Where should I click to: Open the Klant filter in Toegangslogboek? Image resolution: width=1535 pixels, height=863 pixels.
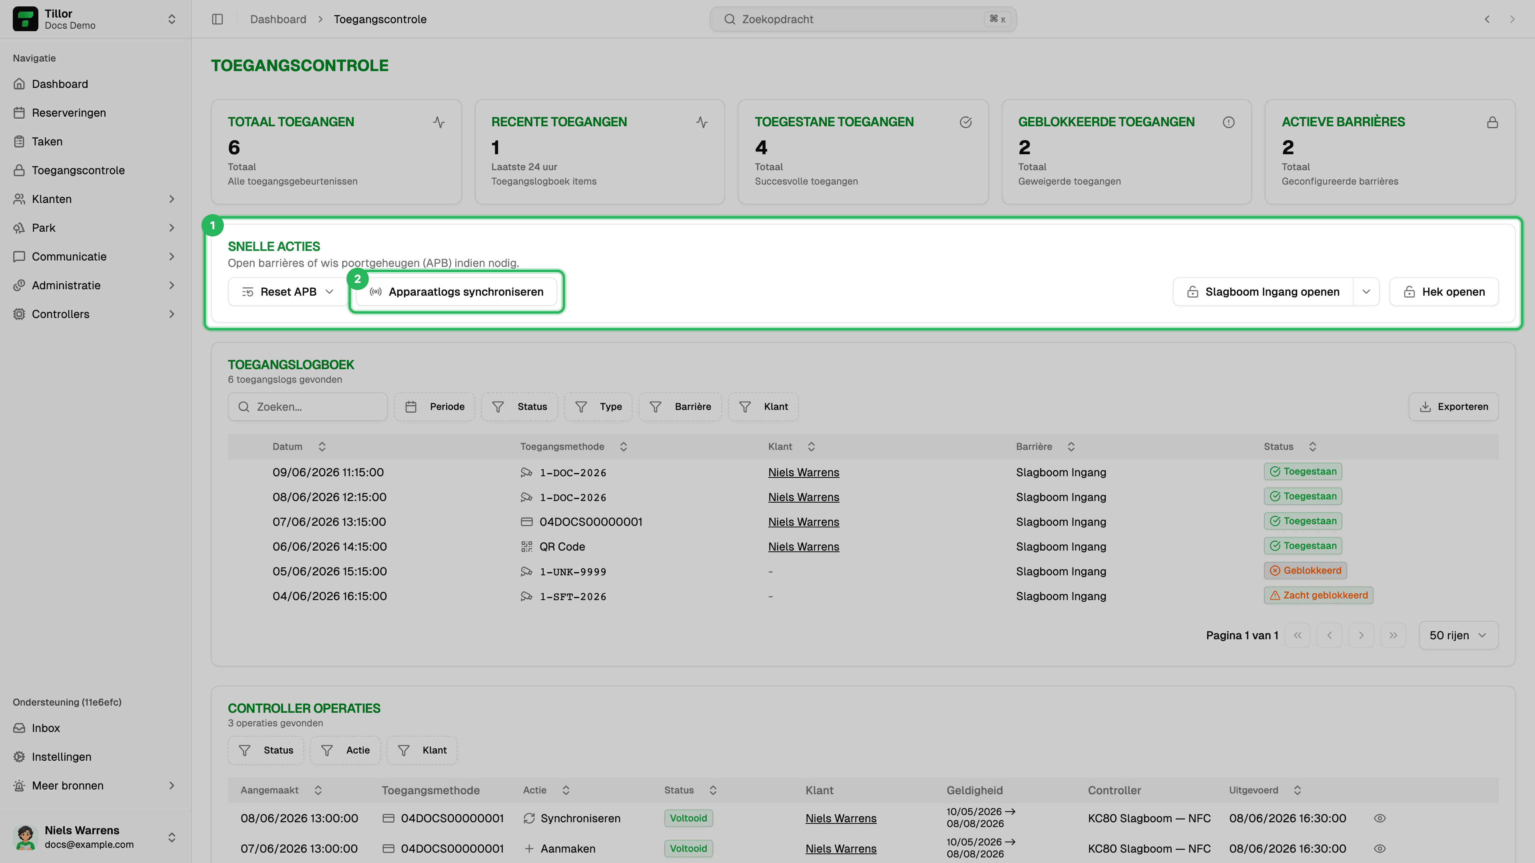tap(764, 407)
